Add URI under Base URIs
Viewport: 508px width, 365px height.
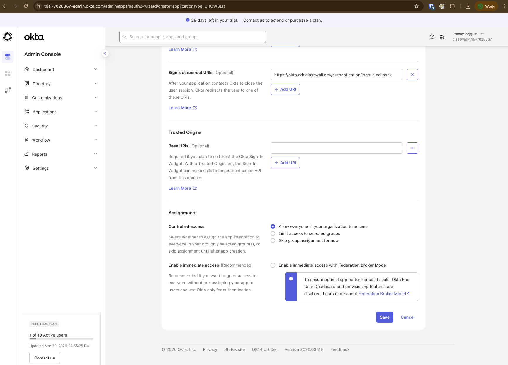point(285,163)
